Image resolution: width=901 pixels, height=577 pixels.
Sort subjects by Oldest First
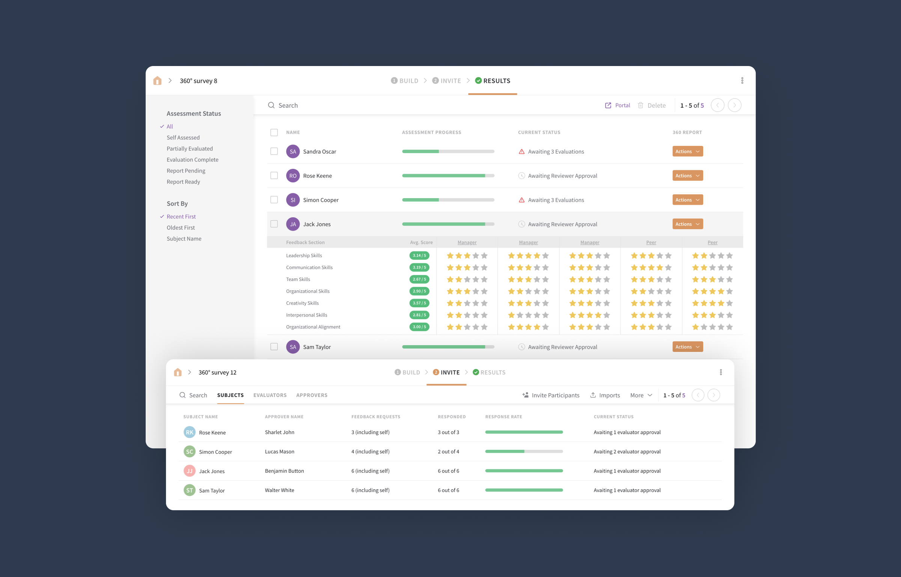point(181,227)
